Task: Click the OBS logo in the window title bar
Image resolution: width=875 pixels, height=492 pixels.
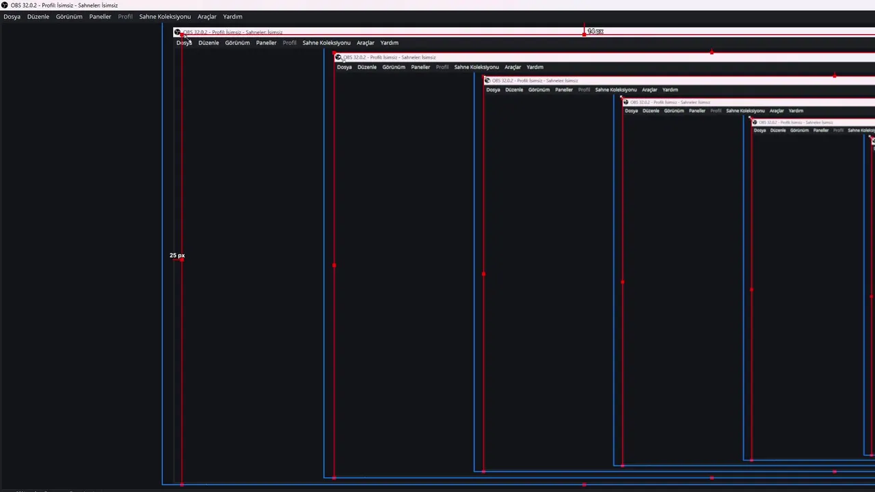Action: (5, 5)
